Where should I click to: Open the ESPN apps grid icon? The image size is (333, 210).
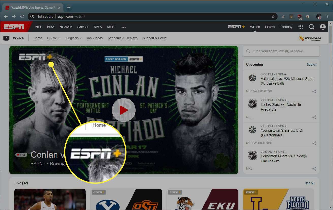point(300,27)
